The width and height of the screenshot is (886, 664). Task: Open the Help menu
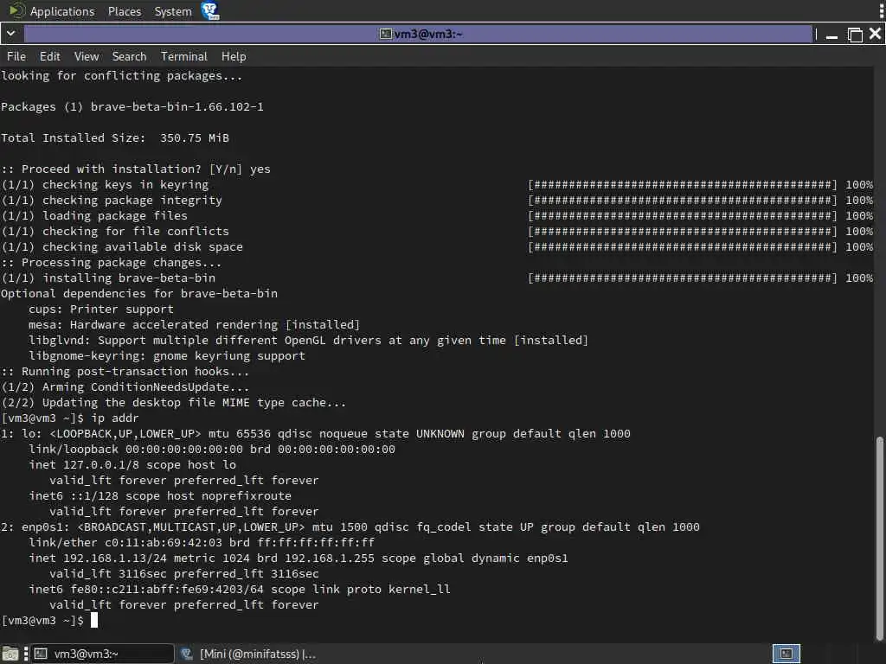click(234, 56)
